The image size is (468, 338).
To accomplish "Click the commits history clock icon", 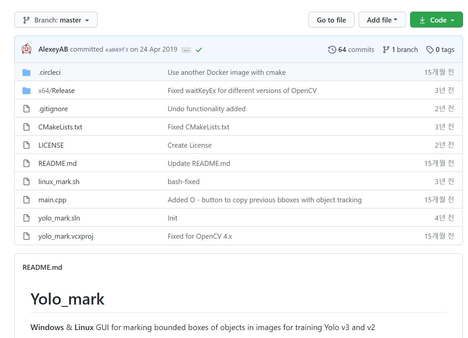I will point(332,50).
